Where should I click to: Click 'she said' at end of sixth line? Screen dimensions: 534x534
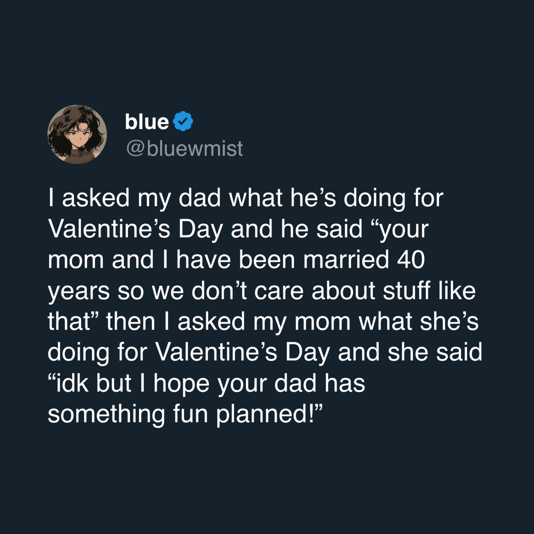click(435, 352)
